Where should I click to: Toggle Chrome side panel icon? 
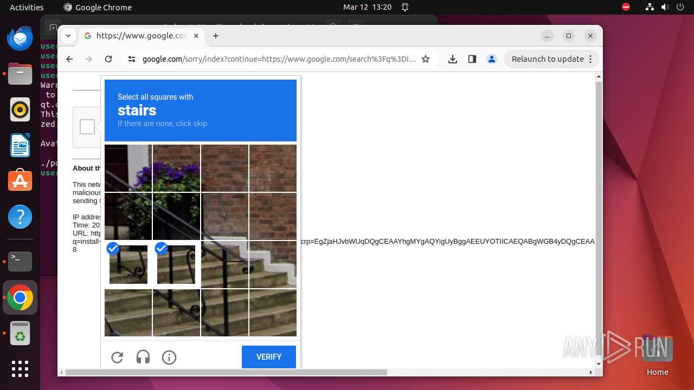click(x=472, y=59)
